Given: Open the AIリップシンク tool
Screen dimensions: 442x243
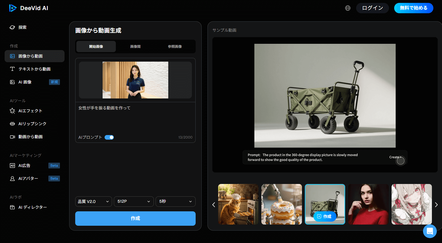Looking at the screenshot, I should coord(32,124).
